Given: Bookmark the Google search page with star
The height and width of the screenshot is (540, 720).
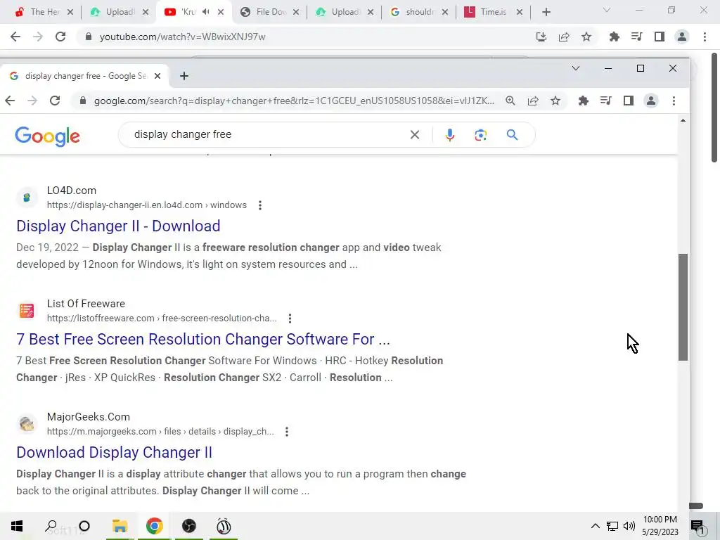Looking at the screenshot, I should pyautogui.click(x=555, y=101).
